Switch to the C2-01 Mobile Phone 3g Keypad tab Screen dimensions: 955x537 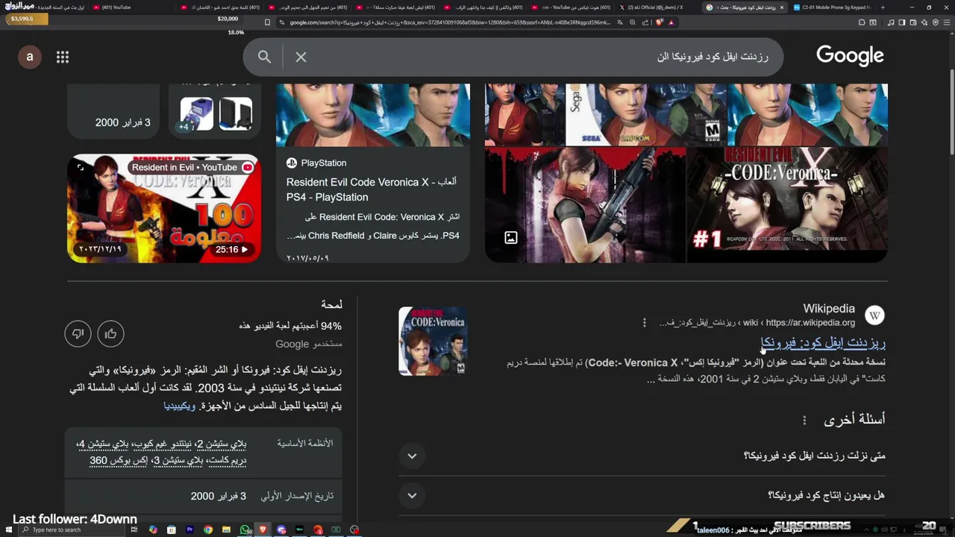[x=832, y=7]
